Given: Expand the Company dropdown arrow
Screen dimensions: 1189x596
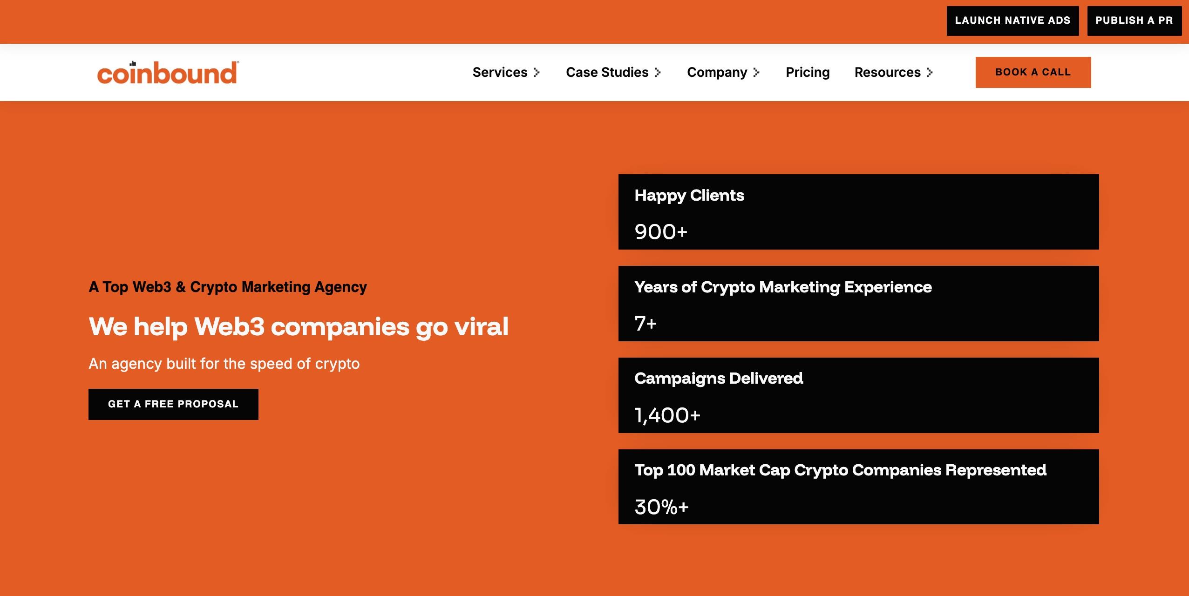Looking at the screenshot, I should coord(756,73).
